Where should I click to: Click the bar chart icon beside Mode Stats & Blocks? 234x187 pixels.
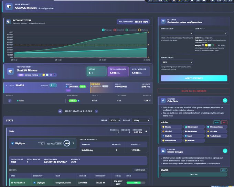60,111
